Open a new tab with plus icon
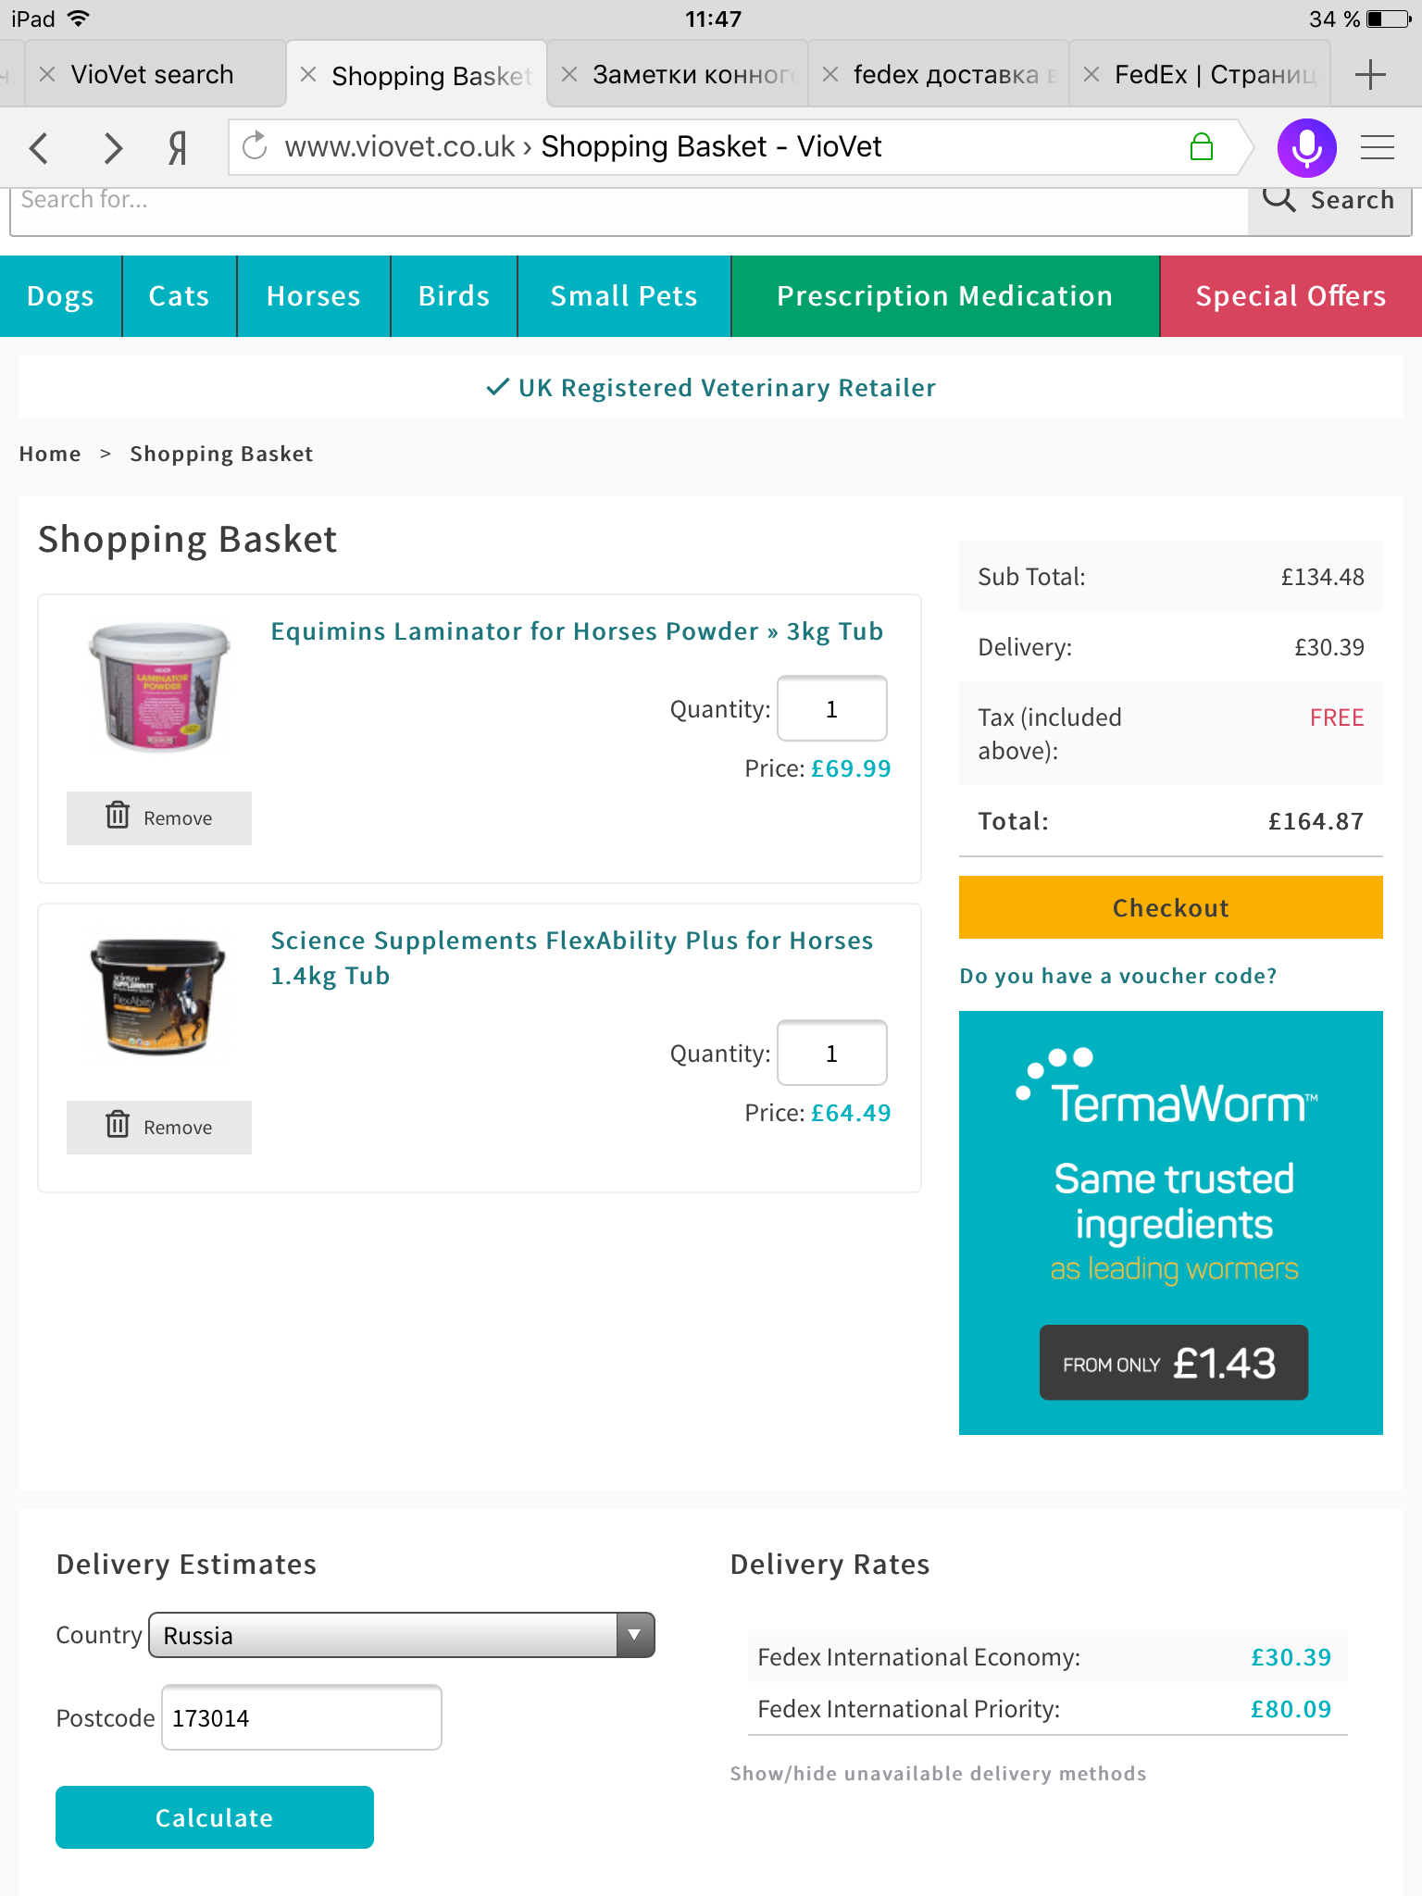 (x=1369, y=75)
